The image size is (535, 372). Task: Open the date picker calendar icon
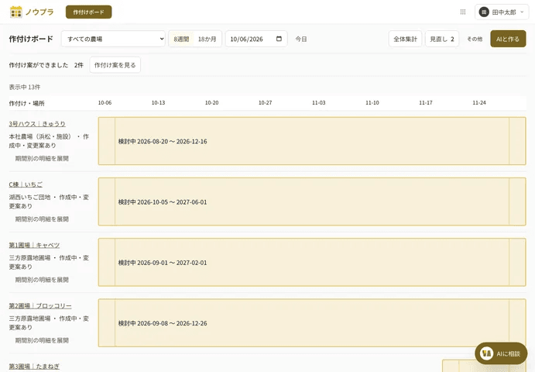279,39
